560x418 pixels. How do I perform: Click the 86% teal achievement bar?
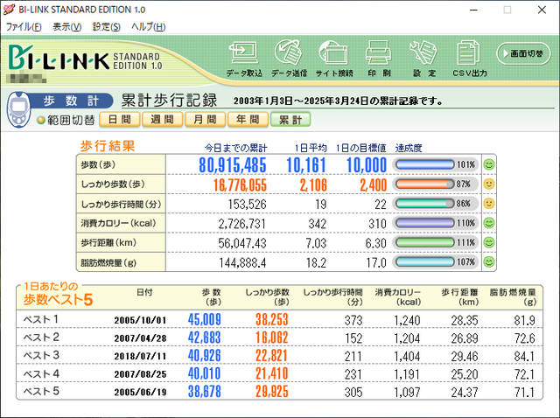425,204
